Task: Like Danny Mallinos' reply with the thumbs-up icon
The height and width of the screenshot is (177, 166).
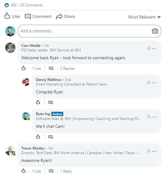Action: [x=38, y=102]
